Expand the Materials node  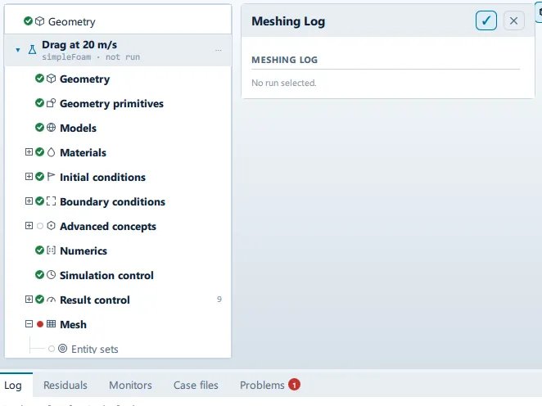29,152
